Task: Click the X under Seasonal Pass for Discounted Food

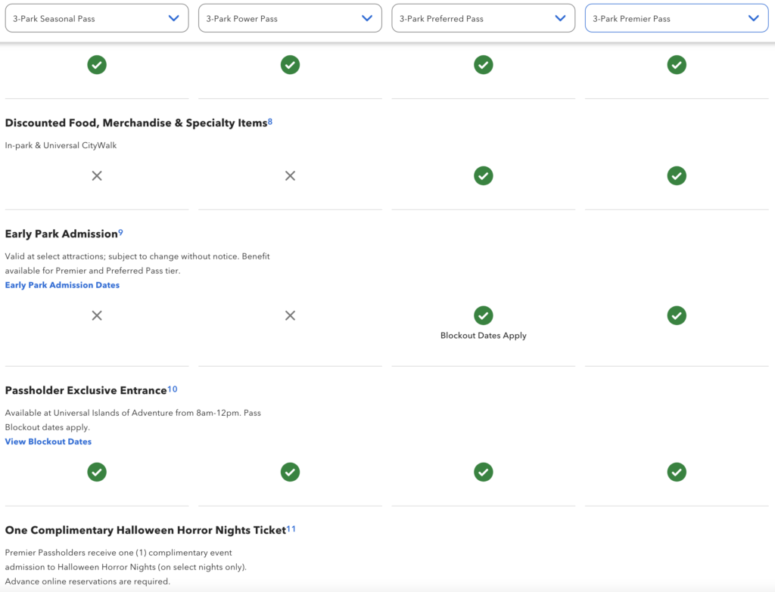Action: (x=97, y=175)
